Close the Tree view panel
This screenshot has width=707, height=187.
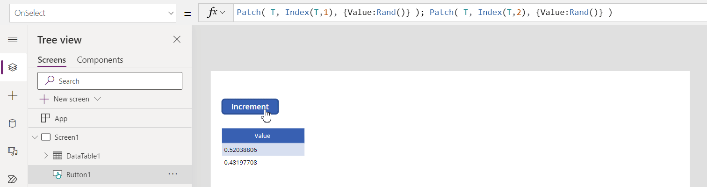(177, 40)
